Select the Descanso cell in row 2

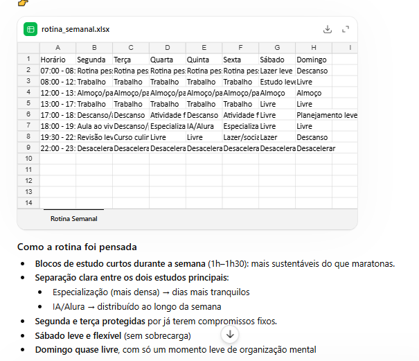pos(314,71)
